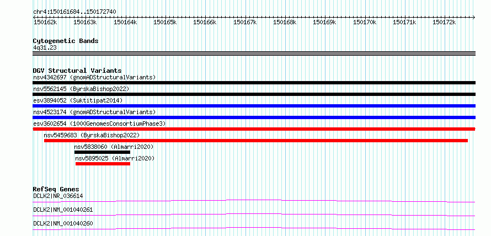The image size is (491, 236).
Task: Select the magenta gene line for NM_001040261
Action: tap(254, 214)
